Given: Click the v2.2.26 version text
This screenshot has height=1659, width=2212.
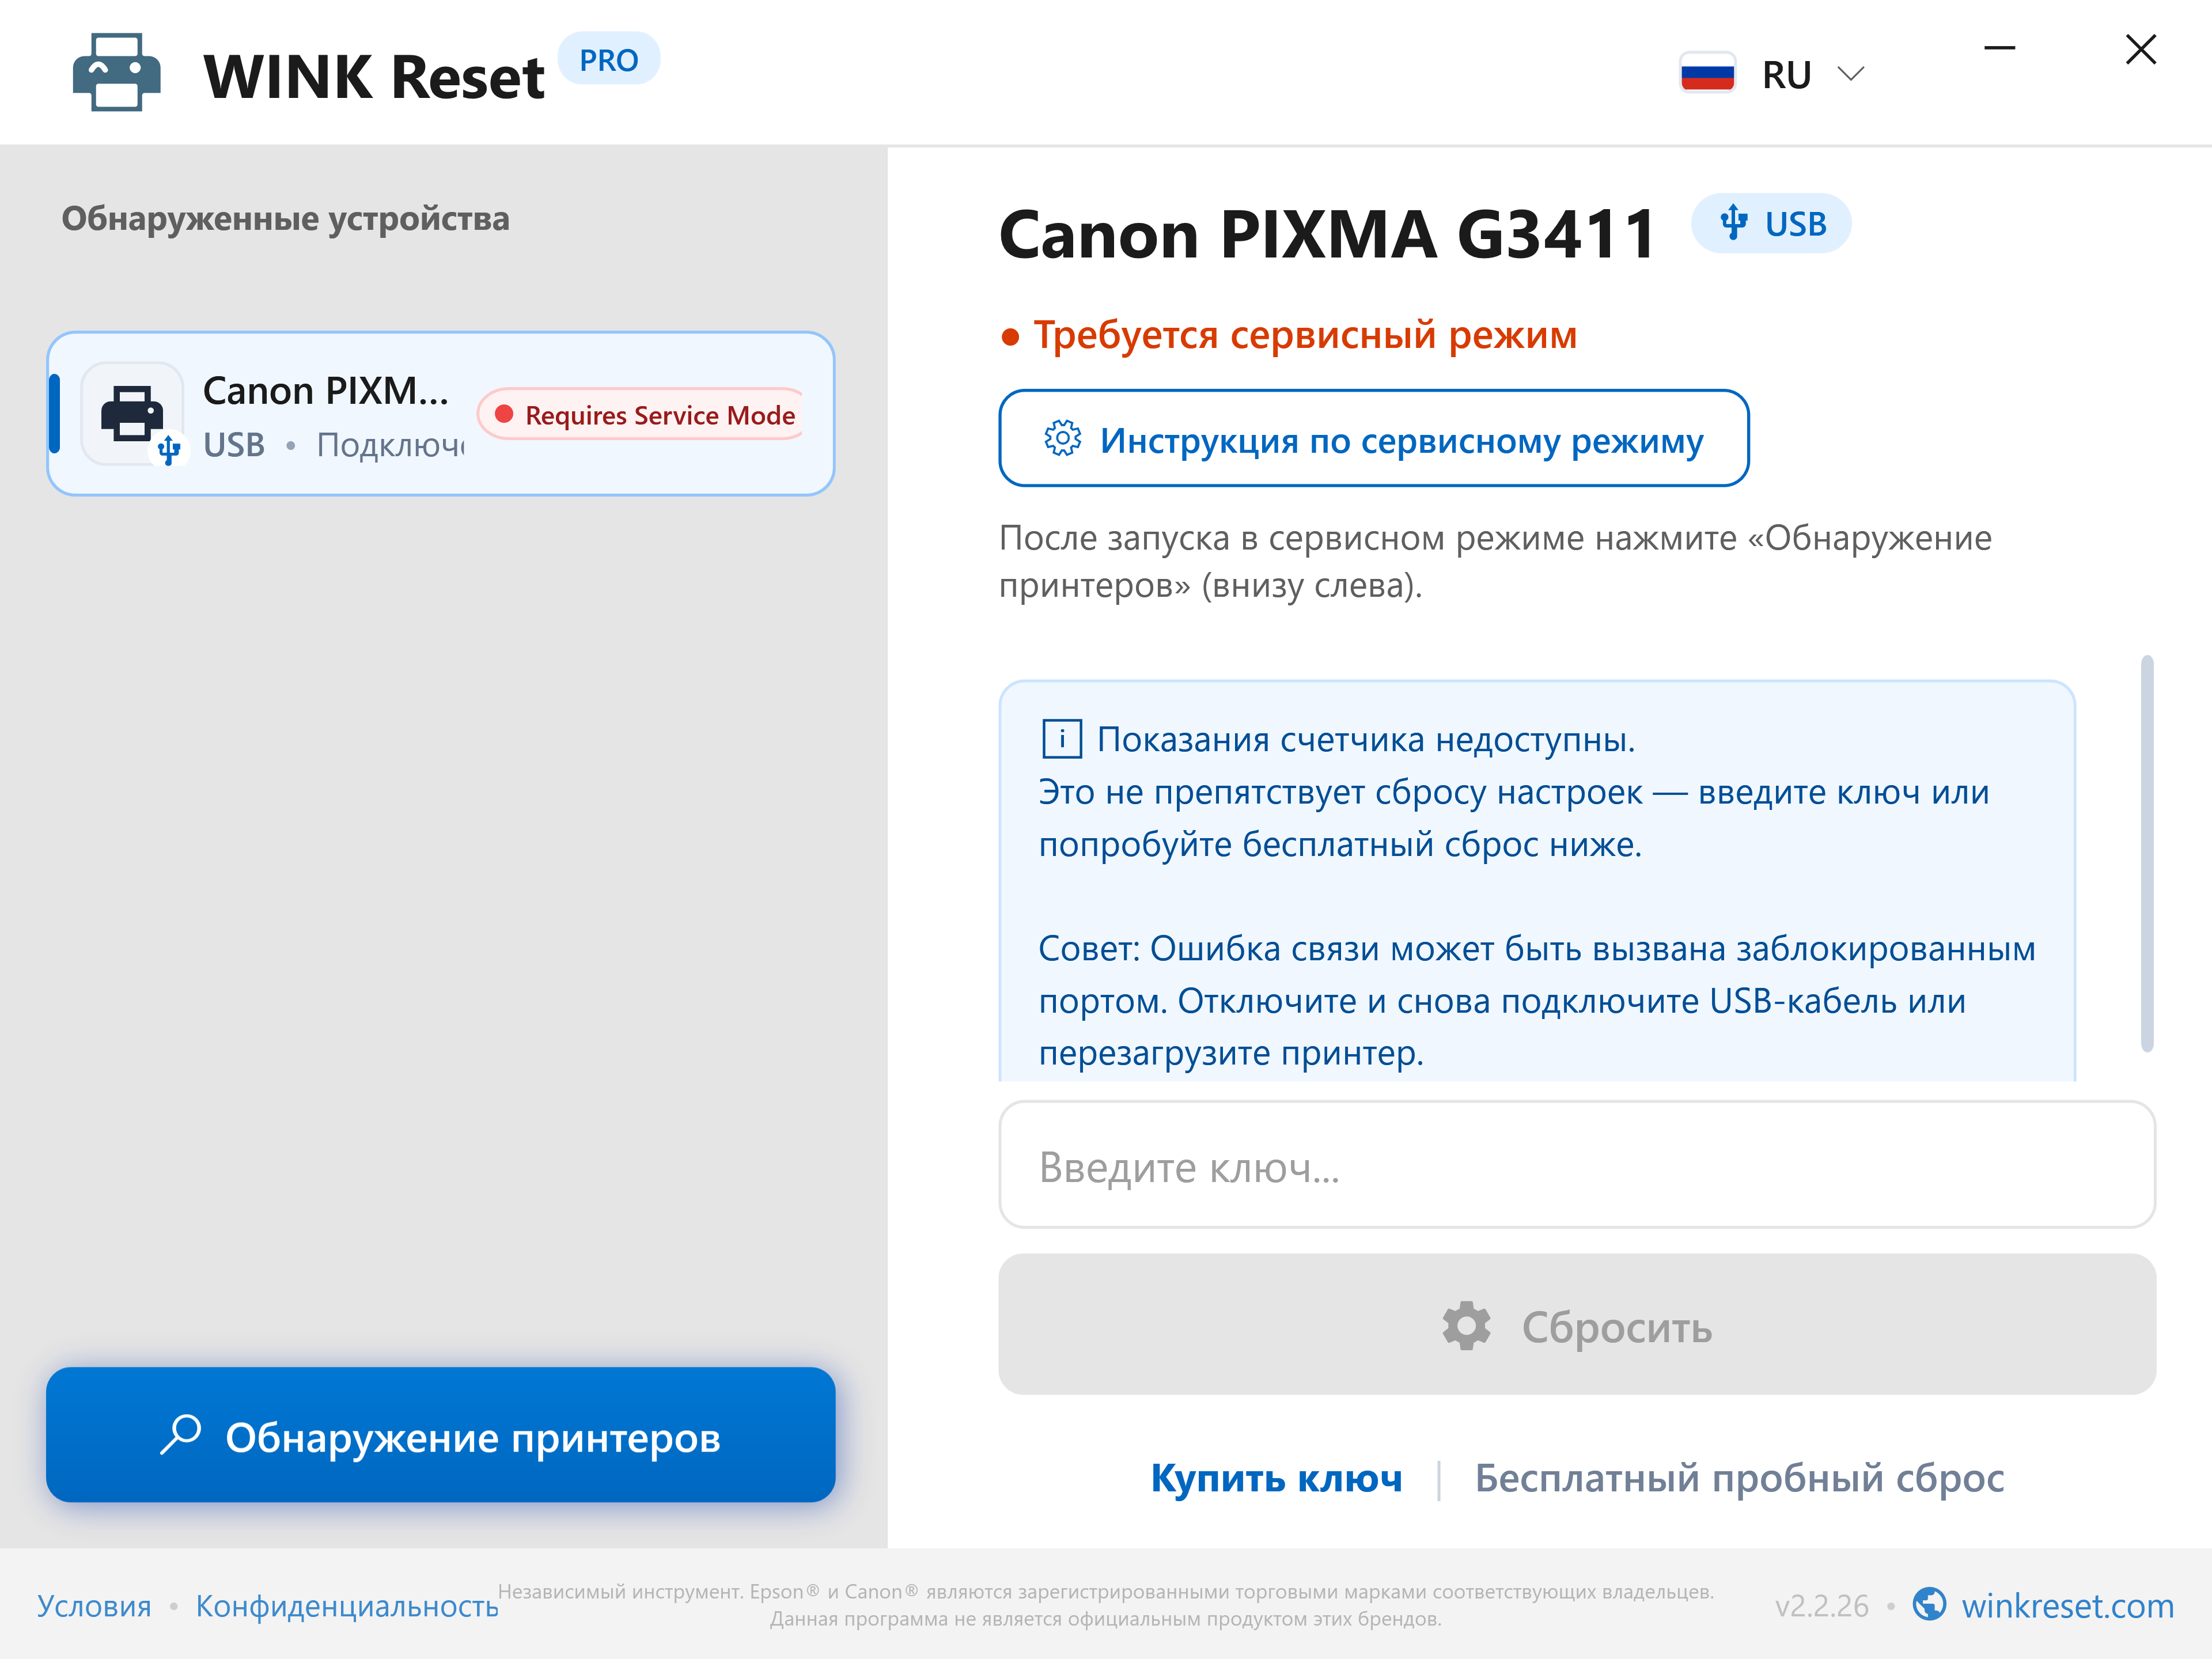Looking at the screenshot, I should (x=1821, y=1606).
